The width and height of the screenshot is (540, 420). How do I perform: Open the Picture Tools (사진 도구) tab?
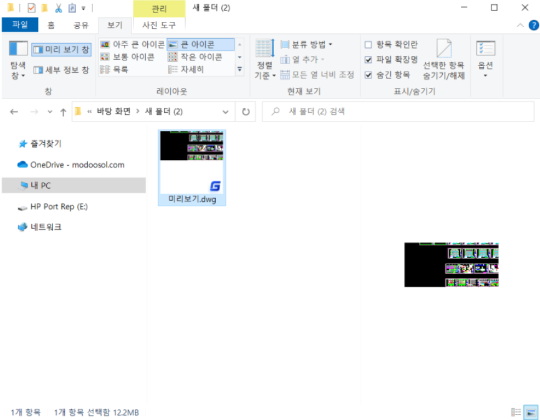click(159, 25)
